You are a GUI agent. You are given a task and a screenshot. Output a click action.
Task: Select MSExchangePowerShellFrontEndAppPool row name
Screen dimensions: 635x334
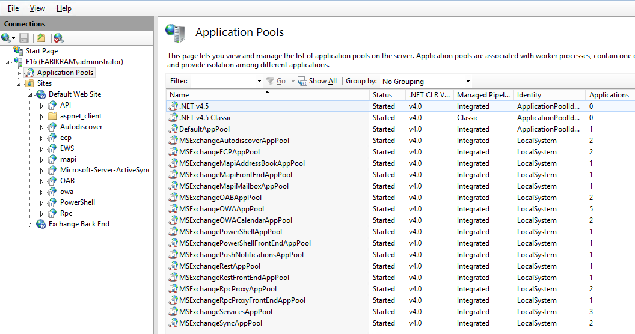tap(245, 243)
